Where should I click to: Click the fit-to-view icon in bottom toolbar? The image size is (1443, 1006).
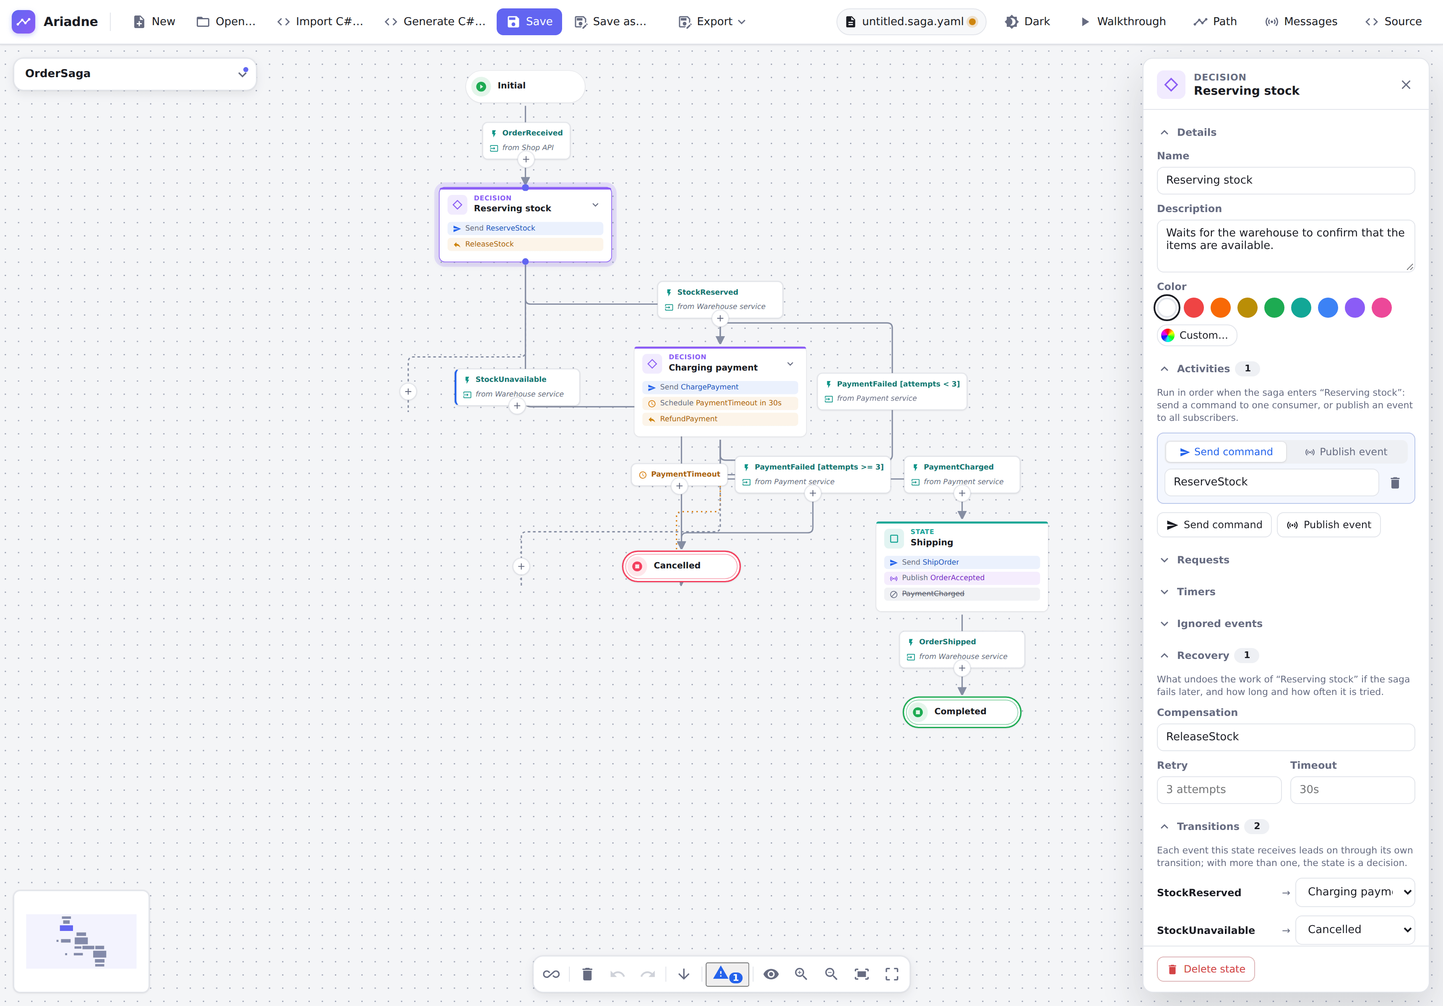(x=862, y=974)
